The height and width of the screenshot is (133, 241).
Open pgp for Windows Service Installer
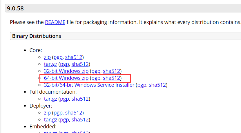click(142, 85)
